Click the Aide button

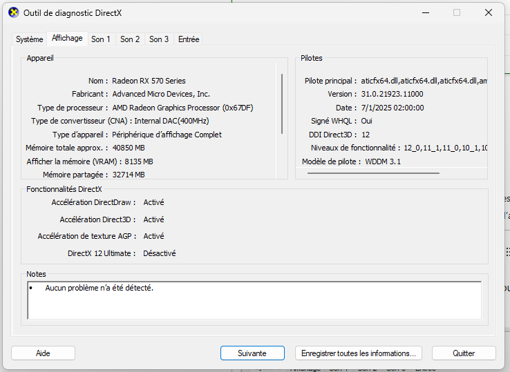tap(43, 353)
